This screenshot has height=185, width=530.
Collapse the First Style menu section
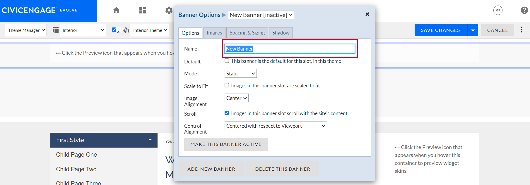point(150,140)
